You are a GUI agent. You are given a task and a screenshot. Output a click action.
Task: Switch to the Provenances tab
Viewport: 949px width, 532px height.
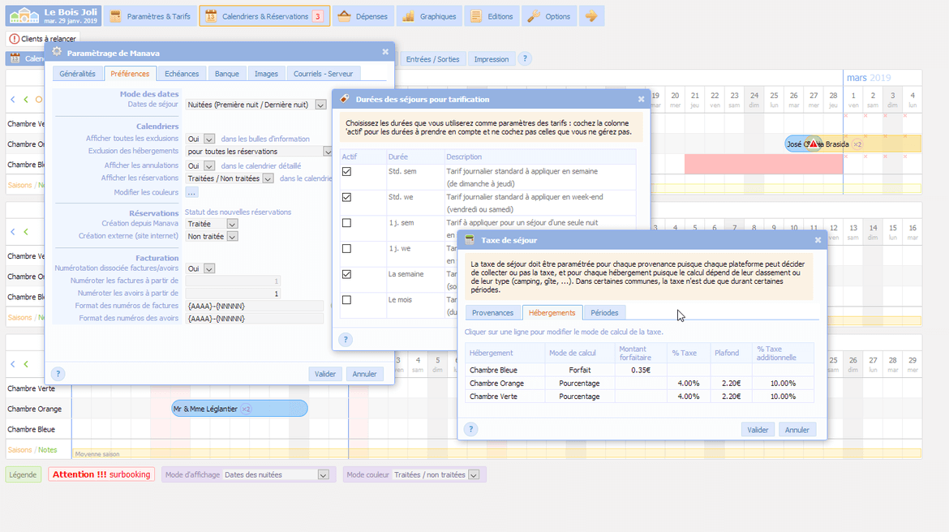[x=492, y=312]
